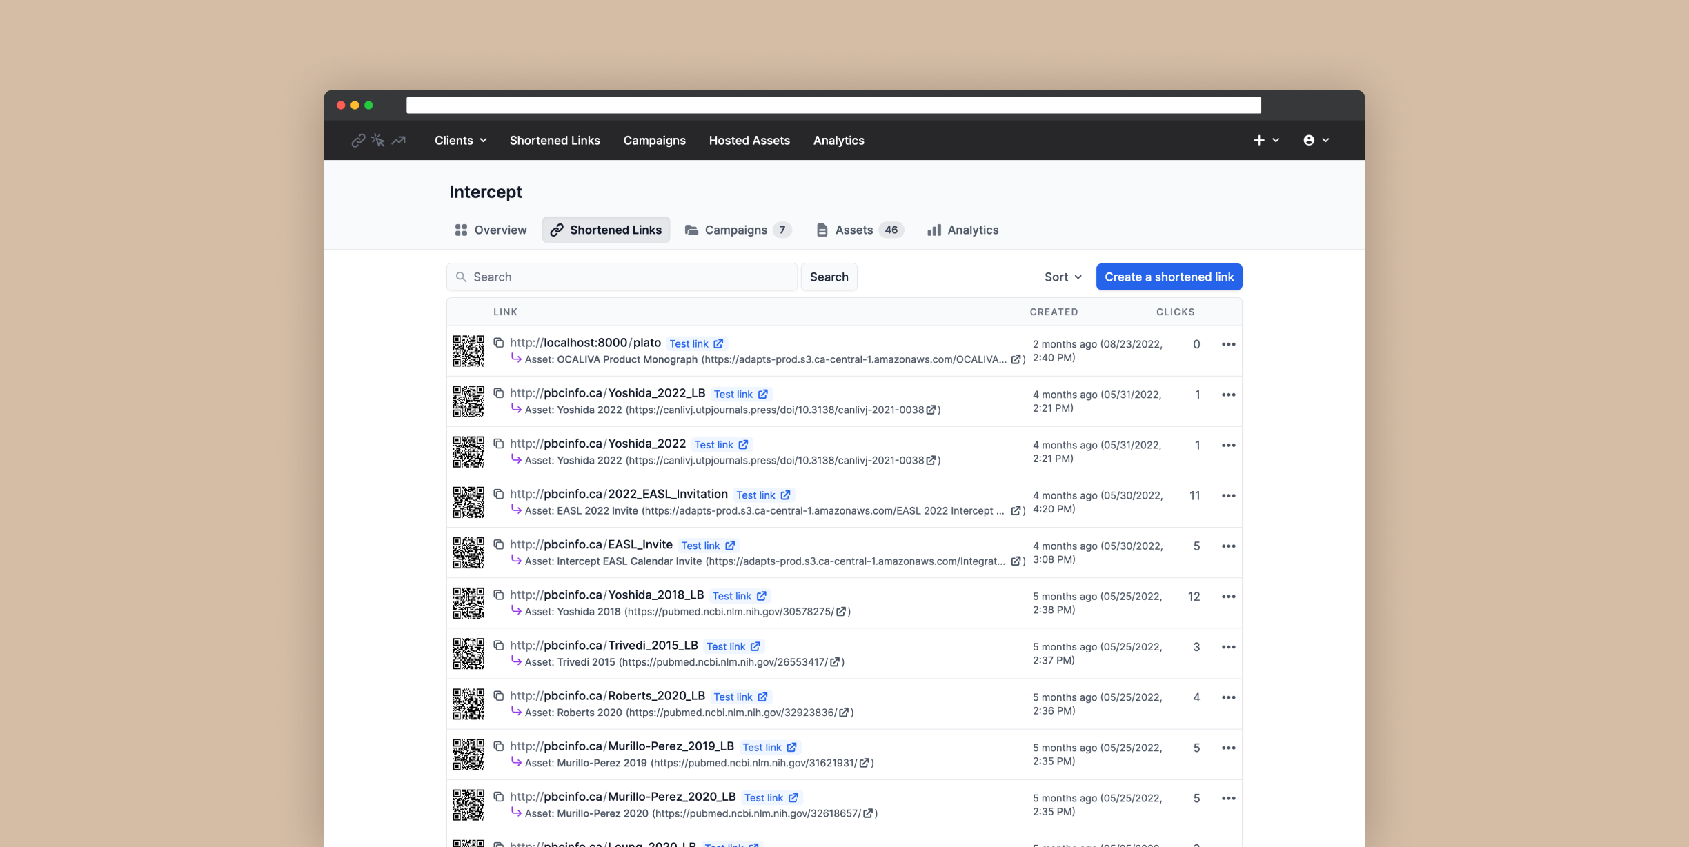Click the Intercept page heading

tap(486, 192)
